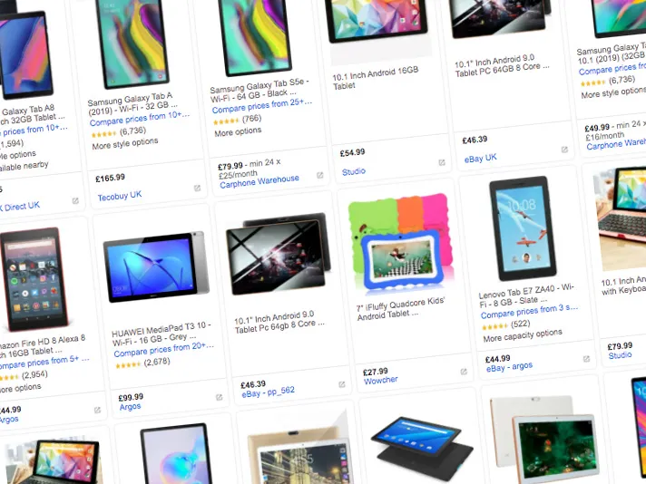Viewport: 646px width, 484px height.
Task: Click external link icon beside eBay - argos
Action: [x=586, y=359]
